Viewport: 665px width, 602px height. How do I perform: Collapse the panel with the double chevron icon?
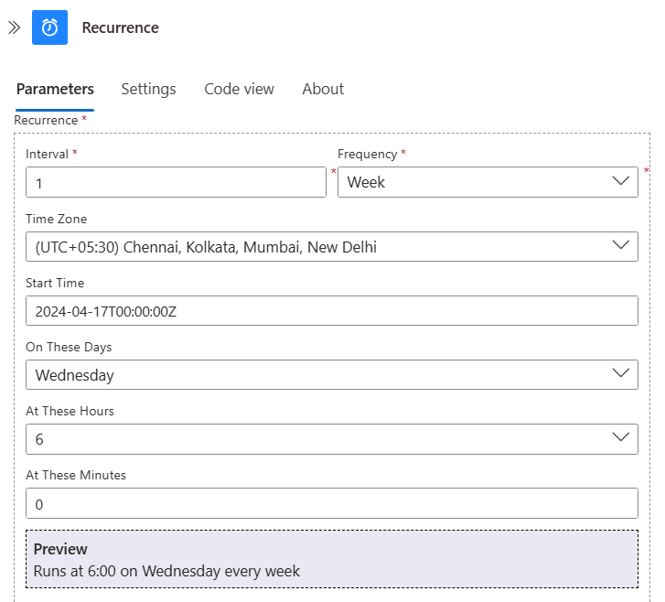pyautogui.click(x=14, y=27)
